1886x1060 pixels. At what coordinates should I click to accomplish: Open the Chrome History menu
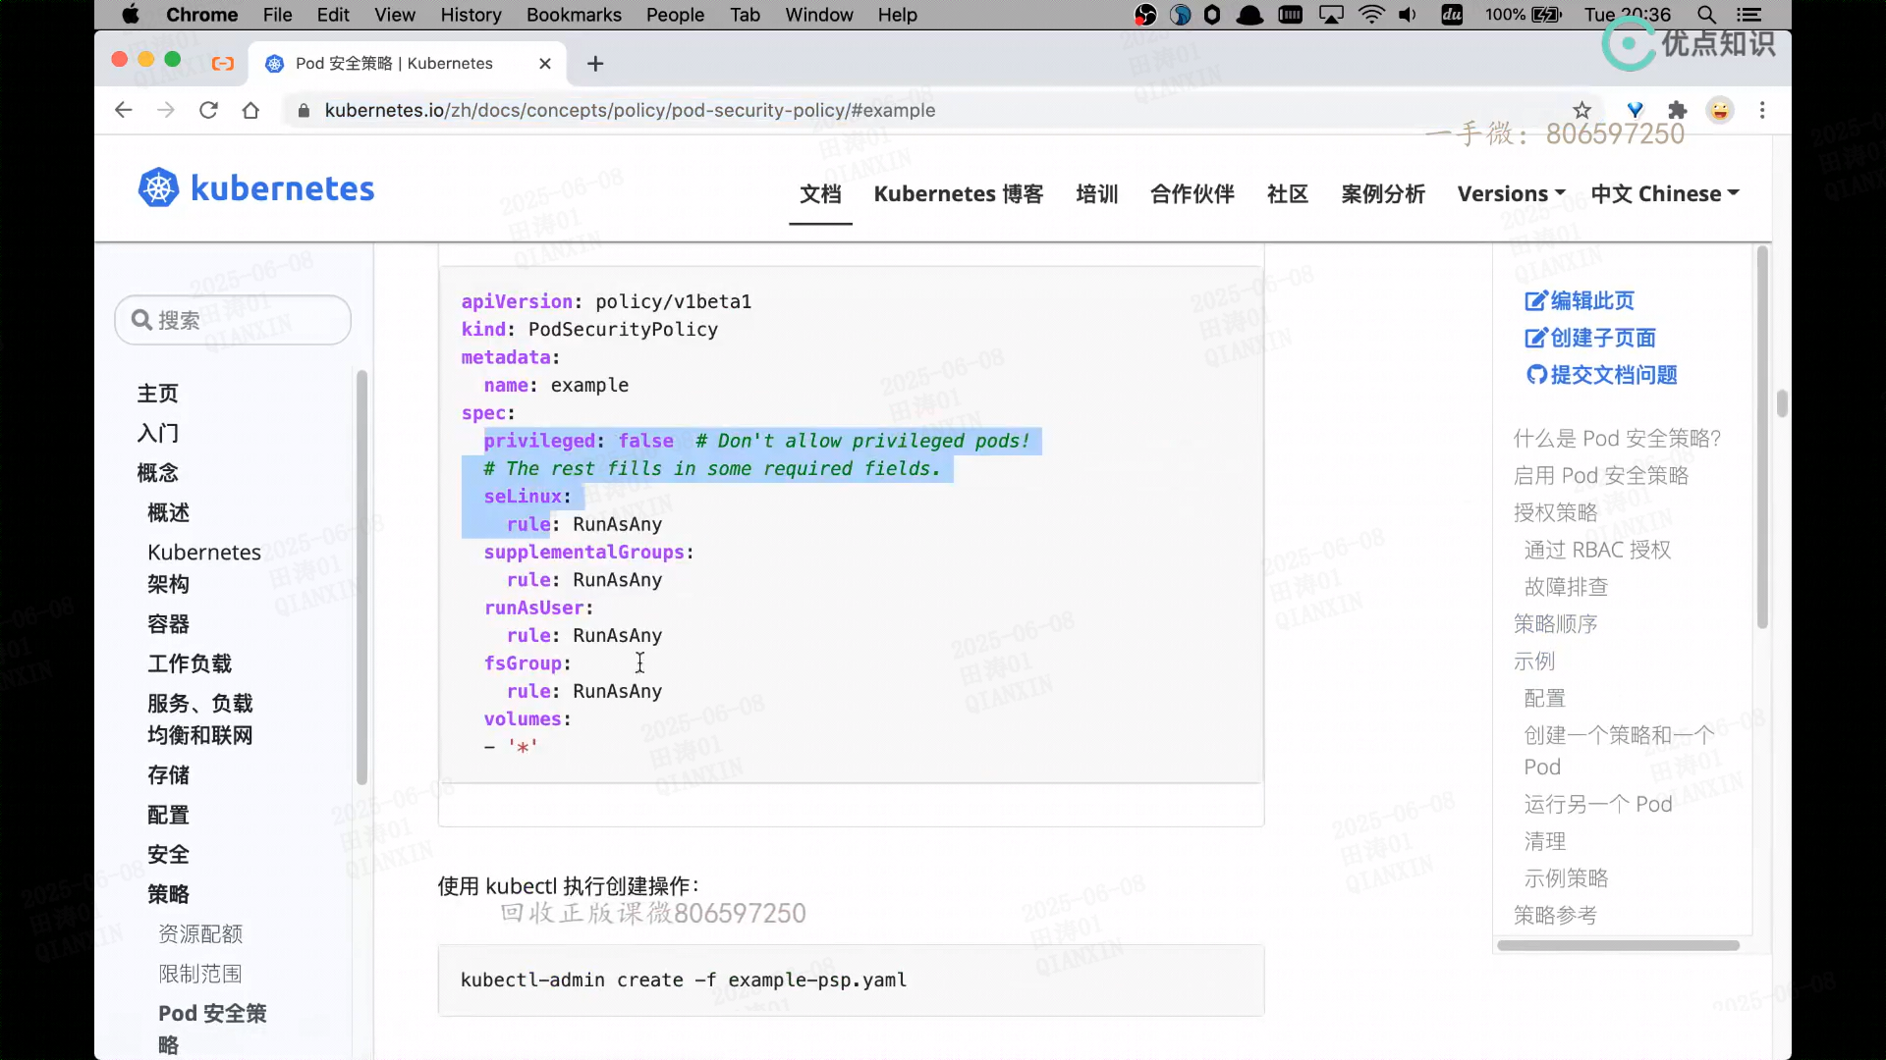click(471, 15)
